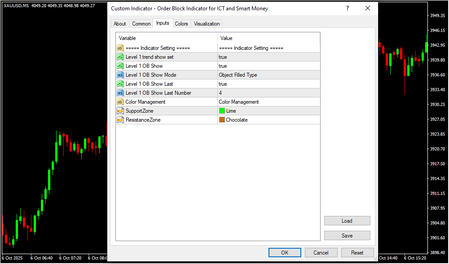Viewport: 449px width, 264px height.
Task: Open the Visualization tab
Action: (207, 24)
